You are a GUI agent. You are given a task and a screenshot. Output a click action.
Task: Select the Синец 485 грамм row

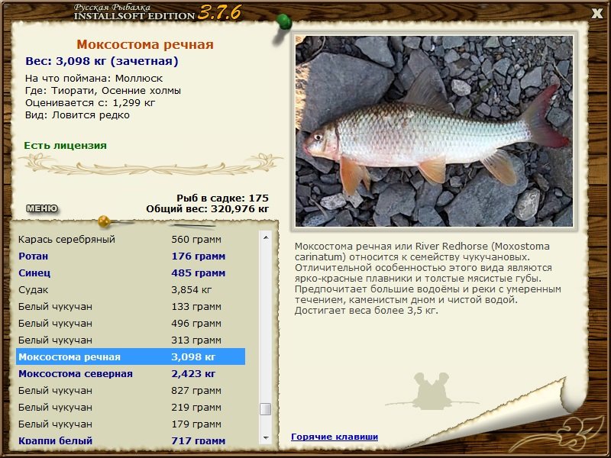(131, 273)
